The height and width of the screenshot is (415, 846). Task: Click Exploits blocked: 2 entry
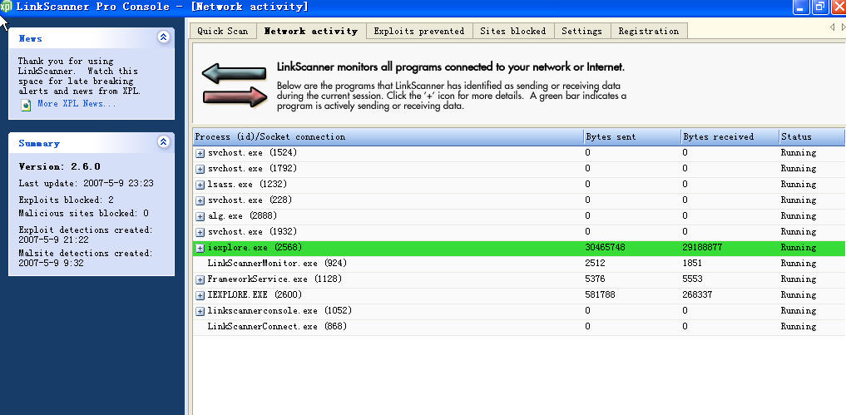point(66,200)
